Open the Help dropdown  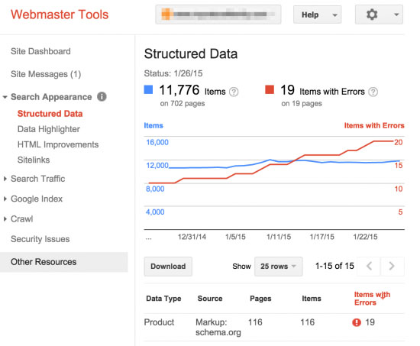coord(317,15)
